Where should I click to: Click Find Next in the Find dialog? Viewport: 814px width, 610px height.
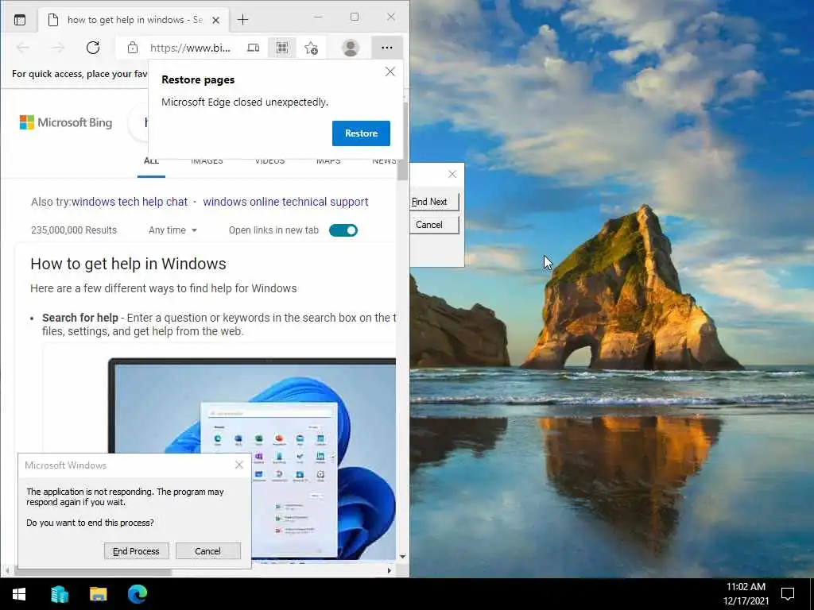434,202
